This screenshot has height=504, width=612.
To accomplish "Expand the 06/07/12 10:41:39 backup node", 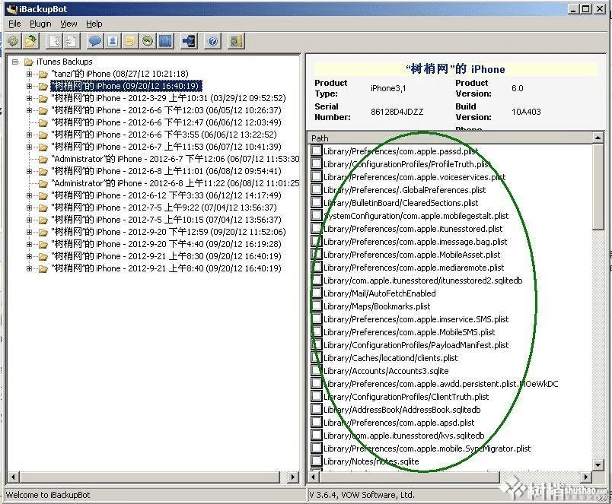I will tap(29, 147).
